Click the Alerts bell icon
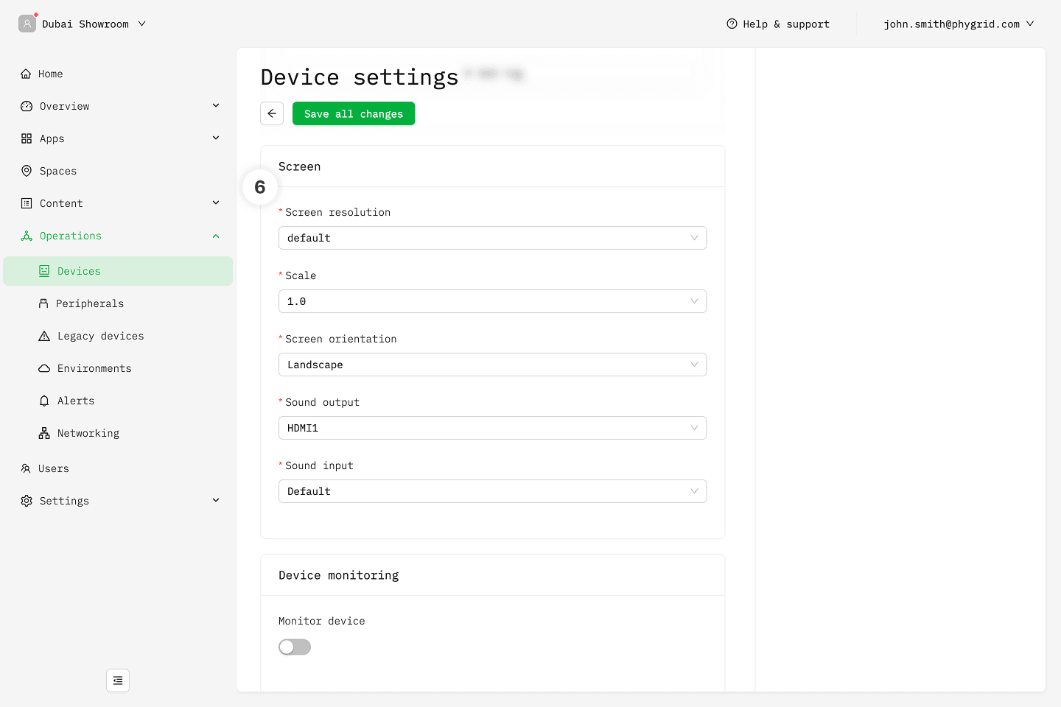This screenshot has width=1061, height=707. [x=44, y=401]
